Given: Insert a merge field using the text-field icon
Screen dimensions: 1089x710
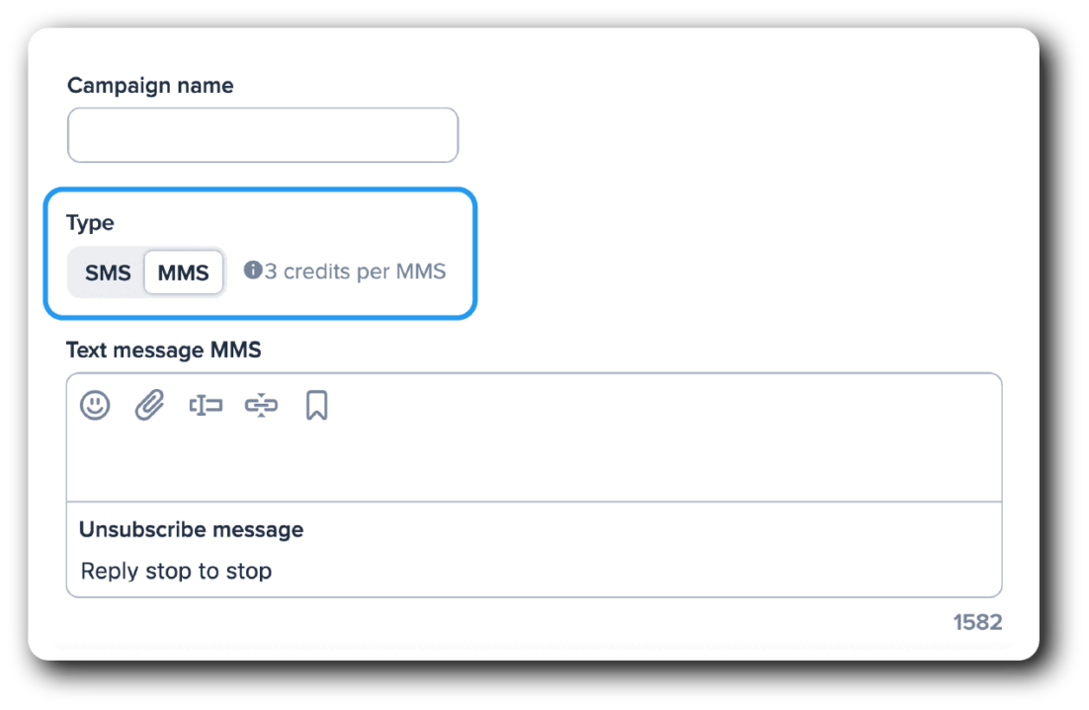Looking at the screenshot, I should point(205,404).
